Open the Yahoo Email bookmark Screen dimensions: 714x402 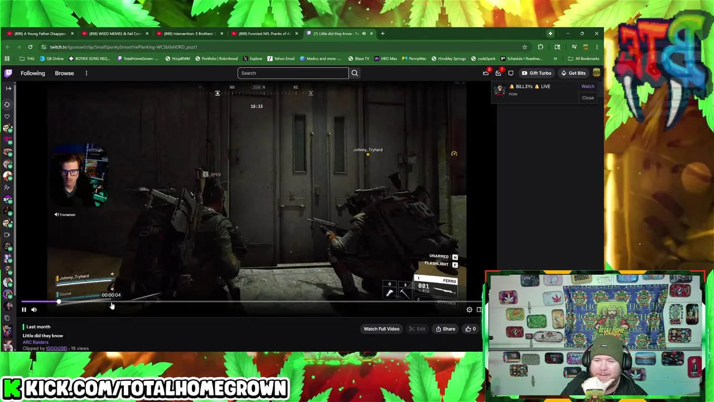[281, 59]
